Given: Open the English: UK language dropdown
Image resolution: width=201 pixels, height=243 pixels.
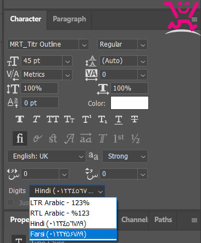Looking at the screenshot, I should [x=47, y=156].
